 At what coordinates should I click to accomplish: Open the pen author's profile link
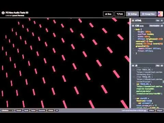pyautogui.click(x=18, y=15)
